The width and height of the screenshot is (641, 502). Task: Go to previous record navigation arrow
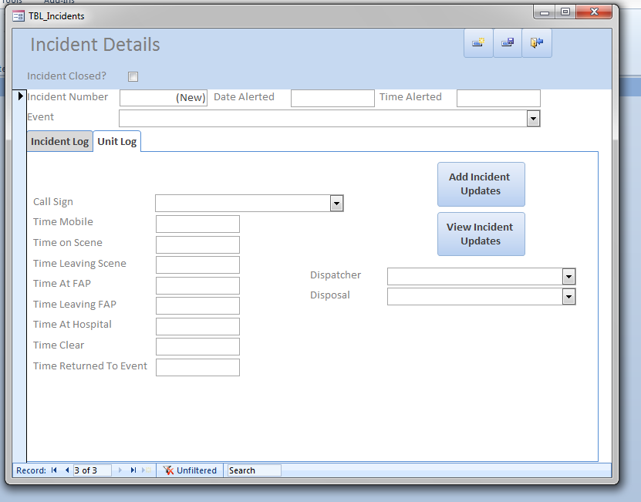(66, 470)
